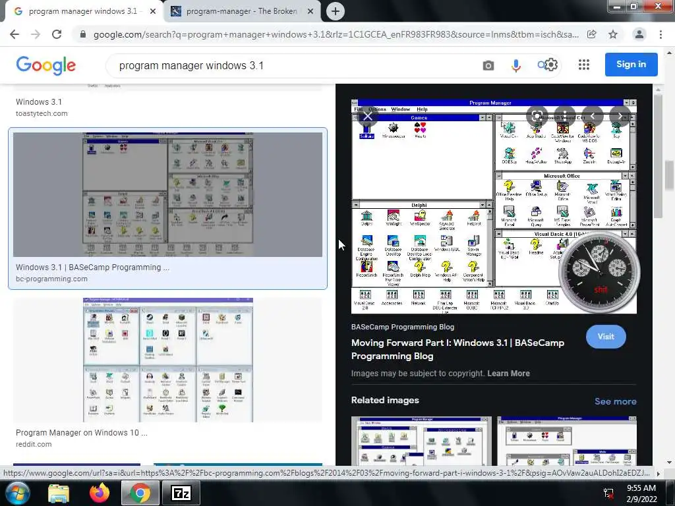
Task: Open a new browser tab
Action: [336, 11]
